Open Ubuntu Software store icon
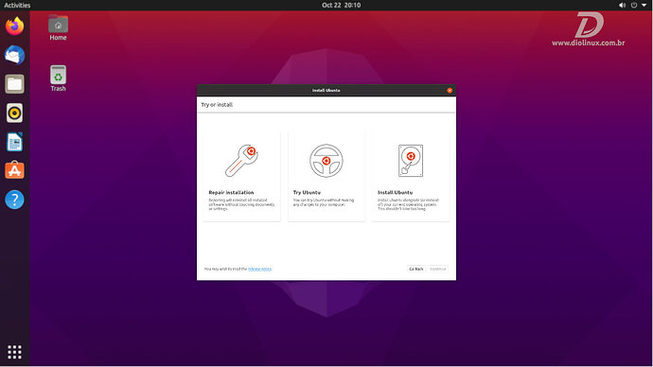Viewport: 653px width, 367px height. (x=14, y=170)
